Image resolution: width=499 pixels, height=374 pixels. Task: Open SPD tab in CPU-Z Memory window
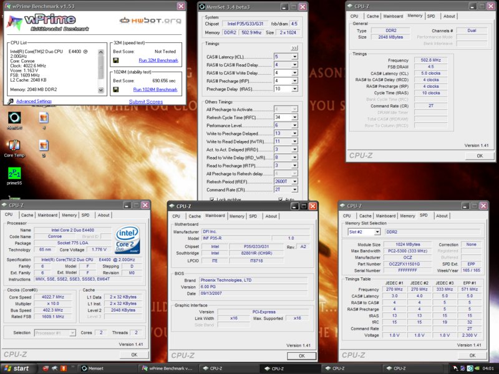(x=431, y=16)
